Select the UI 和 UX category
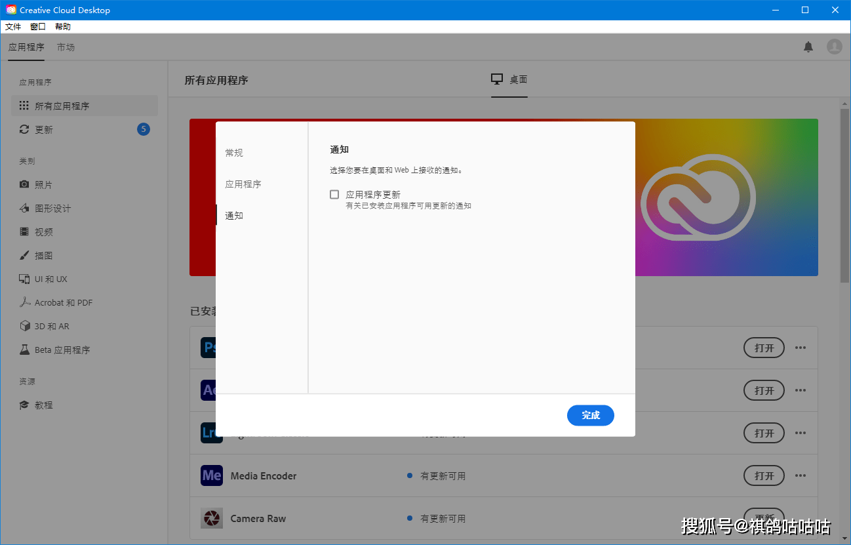 click(49, 279)
